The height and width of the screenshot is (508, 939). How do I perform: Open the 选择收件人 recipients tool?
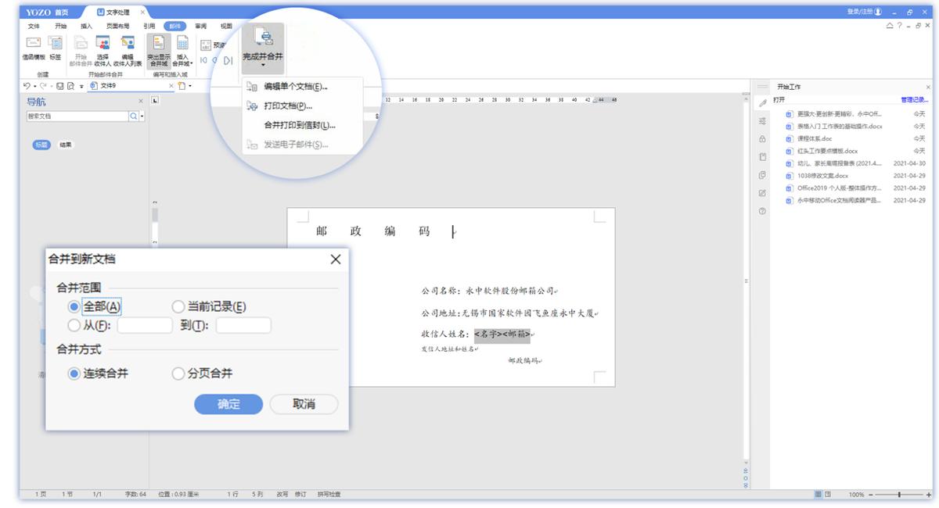click(x=102, y=45)
